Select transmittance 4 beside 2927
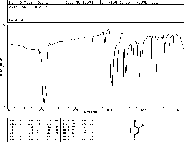This screenshot has width=184, height=142. click(22, 130)
